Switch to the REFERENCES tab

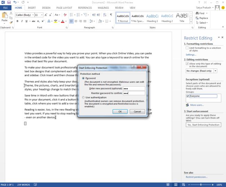[85, 8]
